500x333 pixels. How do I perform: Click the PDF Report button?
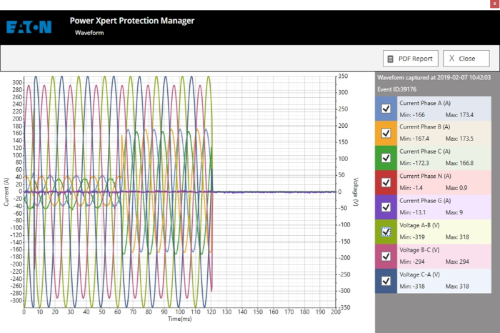409,59
